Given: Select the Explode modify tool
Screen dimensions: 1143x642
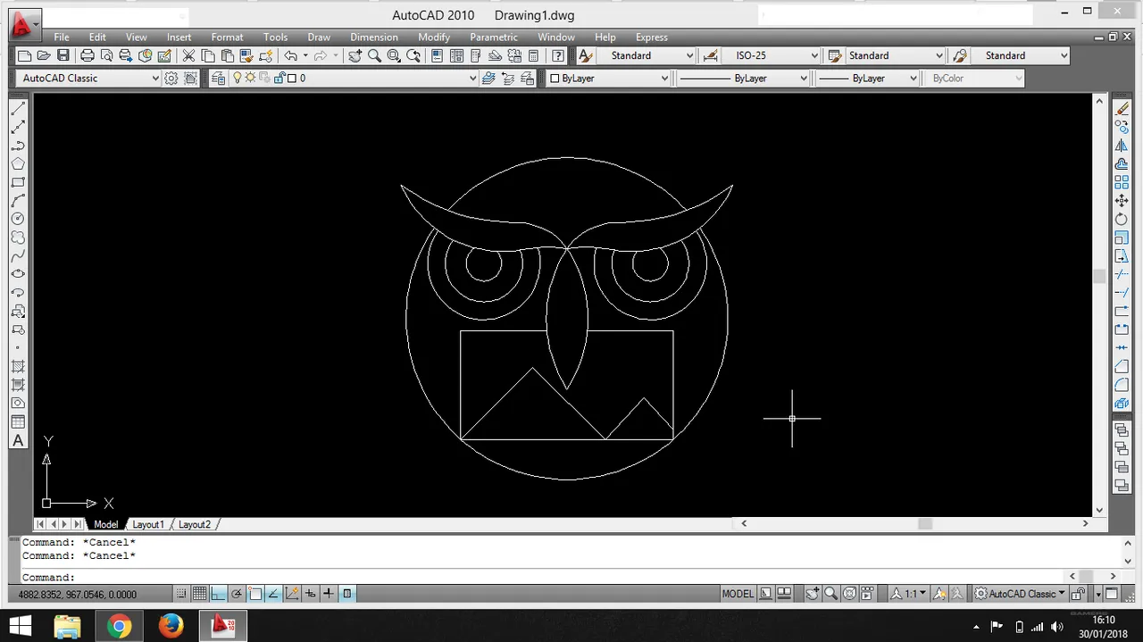Looking at the screenshot, I should pyautogui.click(x=1122, y=404).
